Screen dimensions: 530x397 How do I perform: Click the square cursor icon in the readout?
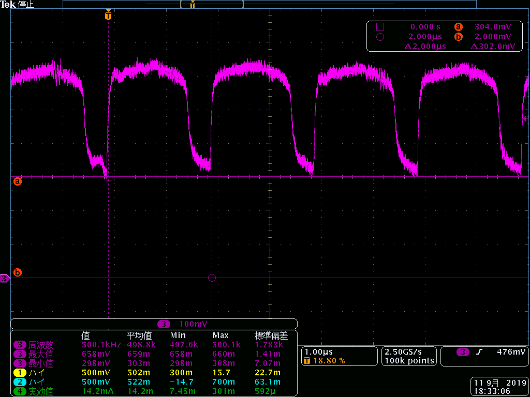point(380,26)
